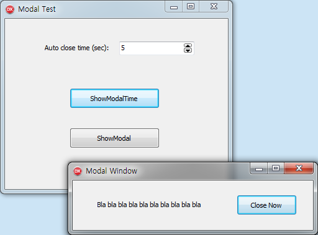Viewport: 318px width, 235px height.
Task: Increase auto close time with up arrow
Action: coord(188,45)
